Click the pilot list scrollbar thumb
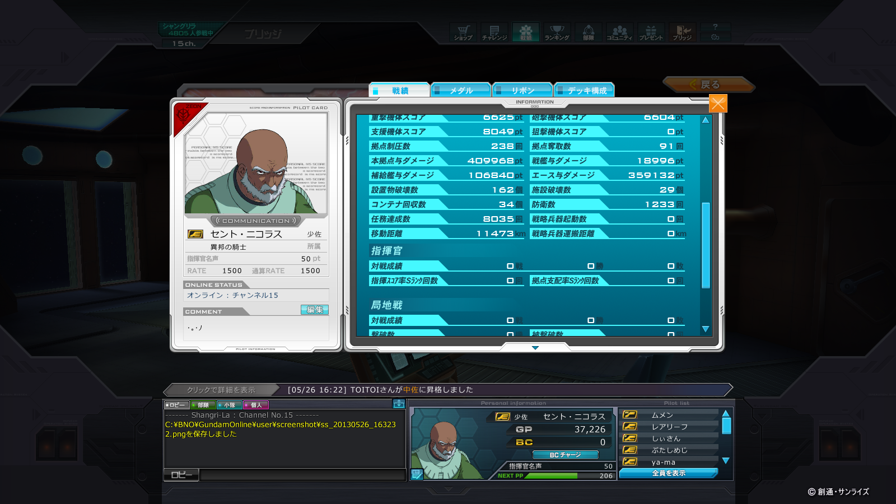This screenshot has height=504, width=896. click(726, 426)
